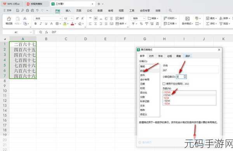
Task: Open the fill color dropdown arrow
Action: pyautogui.click(x=68, y=24)
